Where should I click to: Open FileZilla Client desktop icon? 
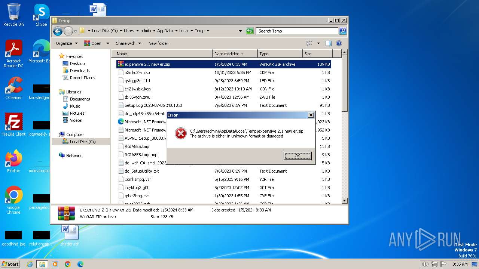coord(13,125)
